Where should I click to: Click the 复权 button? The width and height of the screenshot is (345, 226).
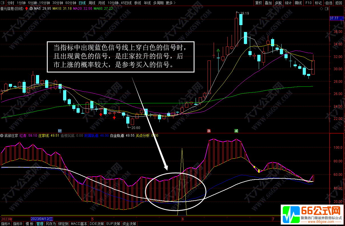258,3
